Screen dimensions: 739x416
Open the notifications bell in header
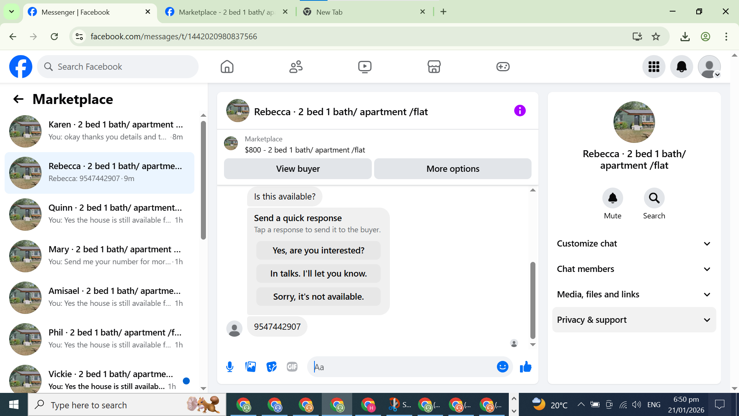click(x=681, y=67)
